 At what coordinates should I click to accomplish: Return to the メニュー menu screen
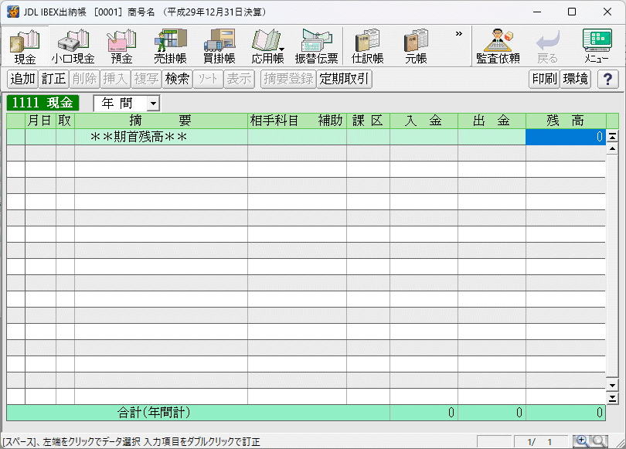[x=597, y=45]
